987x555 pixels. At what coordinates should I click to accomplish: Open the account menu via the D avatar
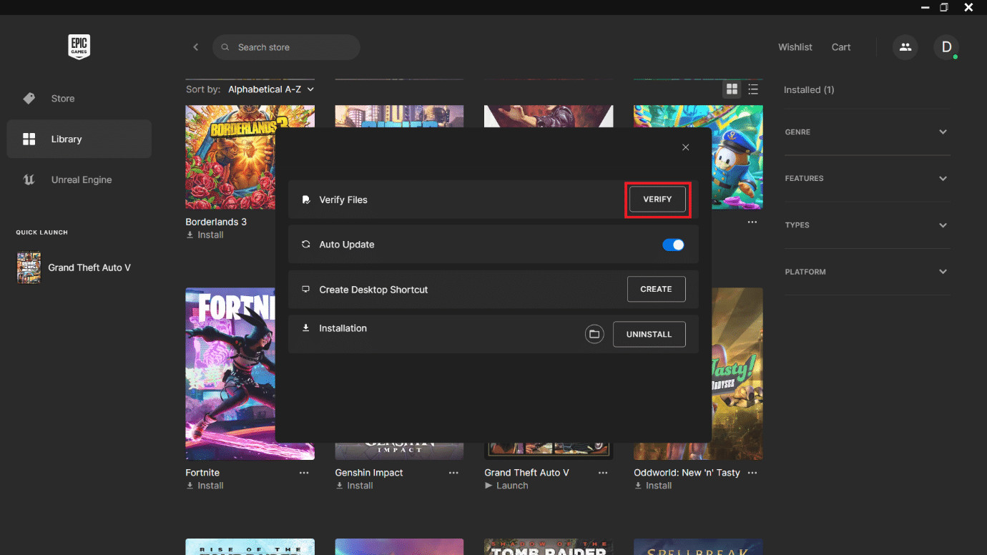point(946,46)
